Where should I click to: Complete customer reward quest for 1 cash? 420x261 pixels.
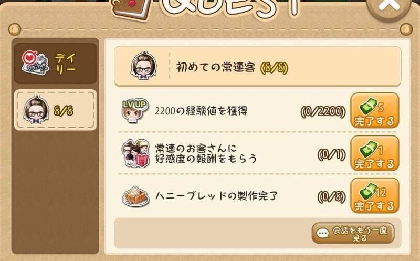[374, 153]
